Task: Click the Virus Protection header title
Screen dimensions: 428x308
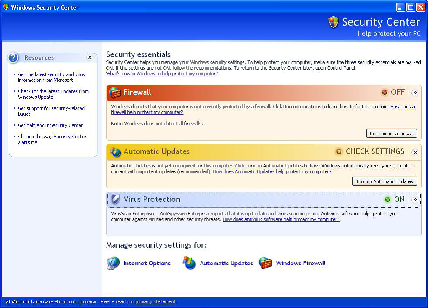Action: 152,199
